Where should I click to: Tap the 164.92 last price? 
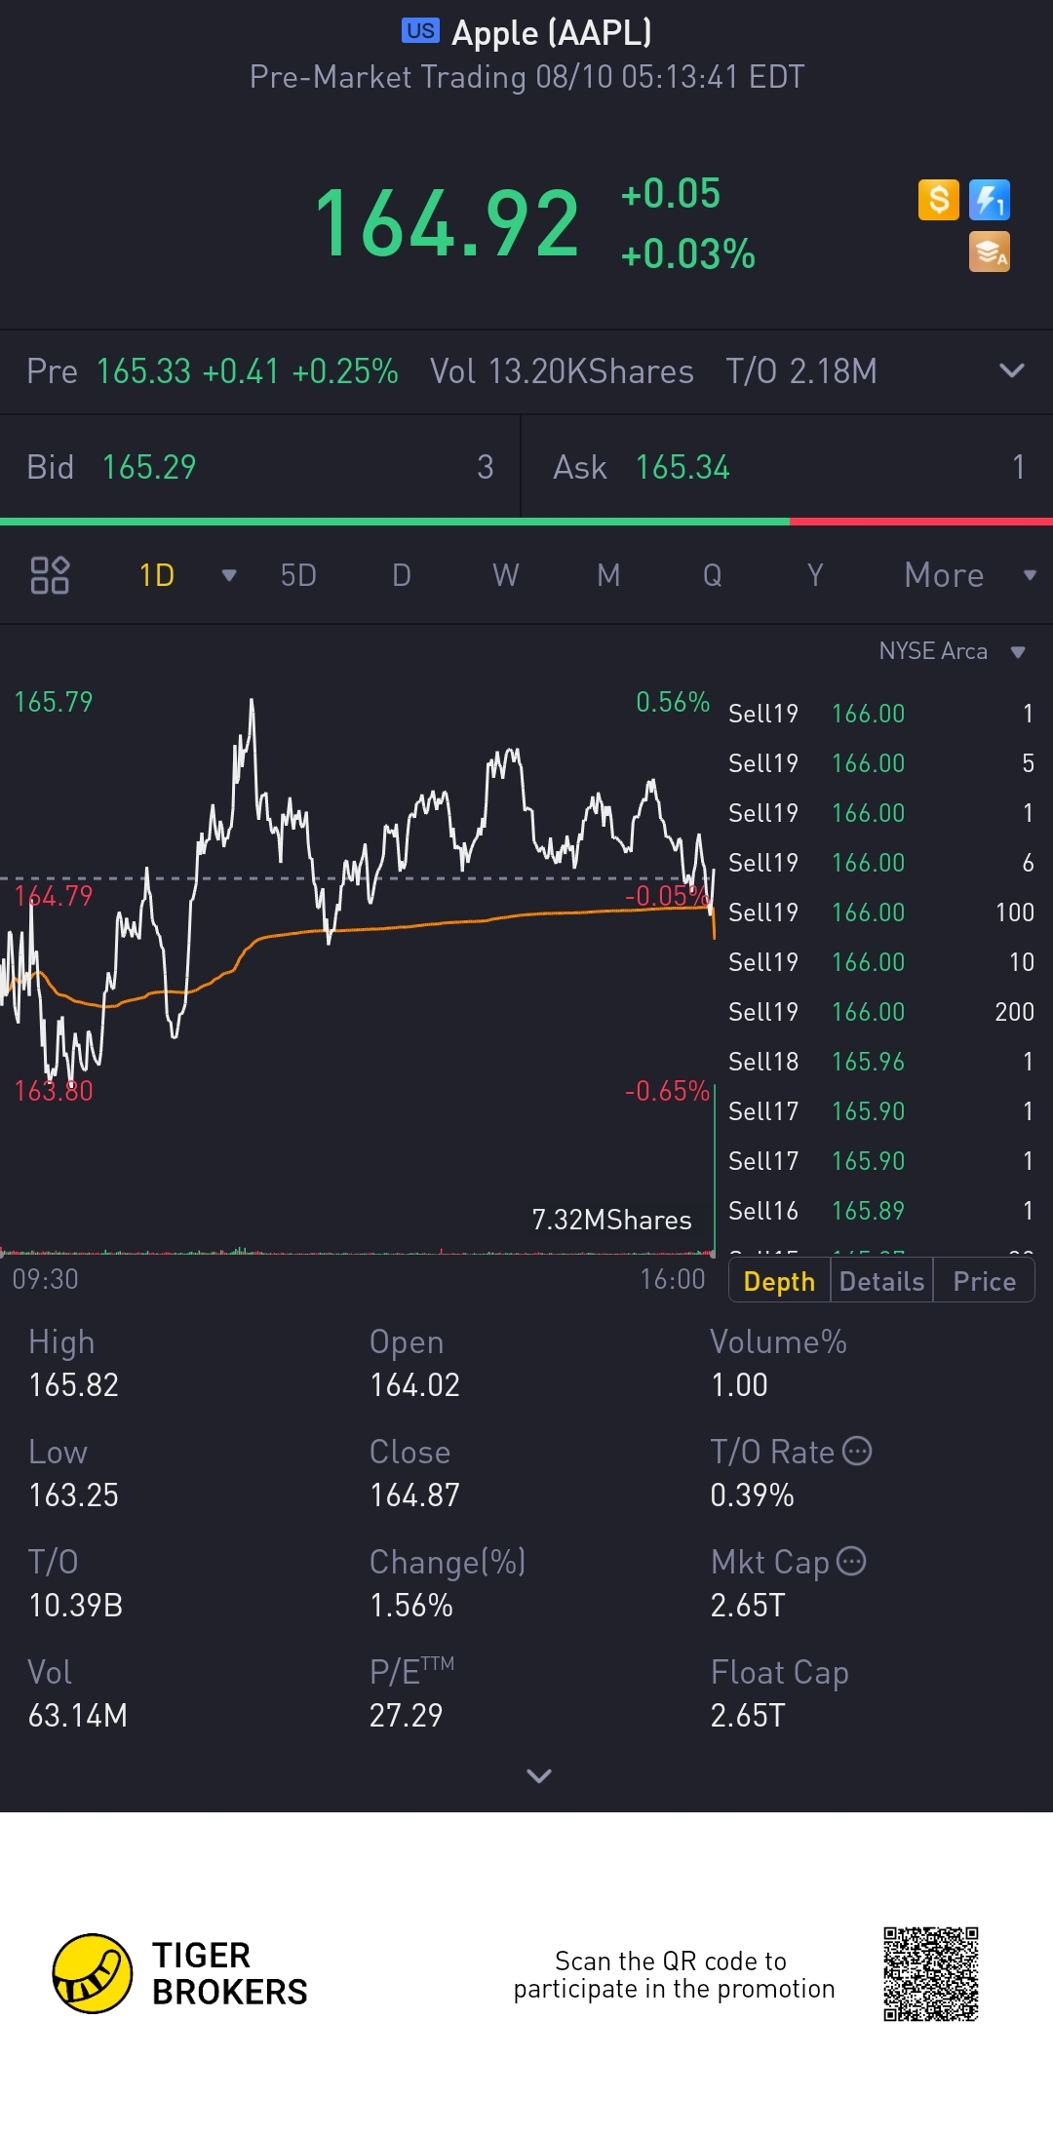(448, 223)
